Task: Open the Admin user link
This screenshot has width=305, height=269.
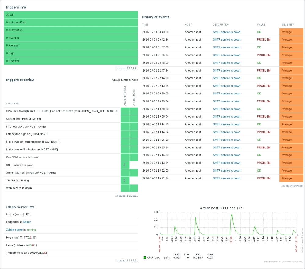Action: [27, 222]
